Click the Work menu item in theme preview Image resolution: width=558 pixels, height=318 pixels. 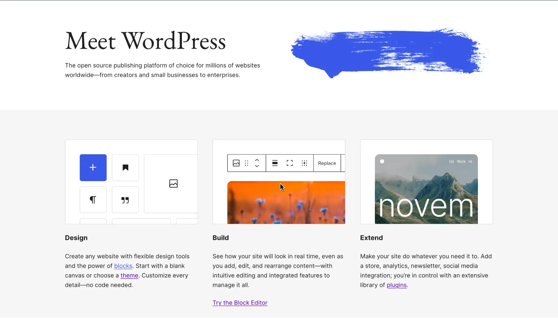pyautogui.click(x=461, y=161)
